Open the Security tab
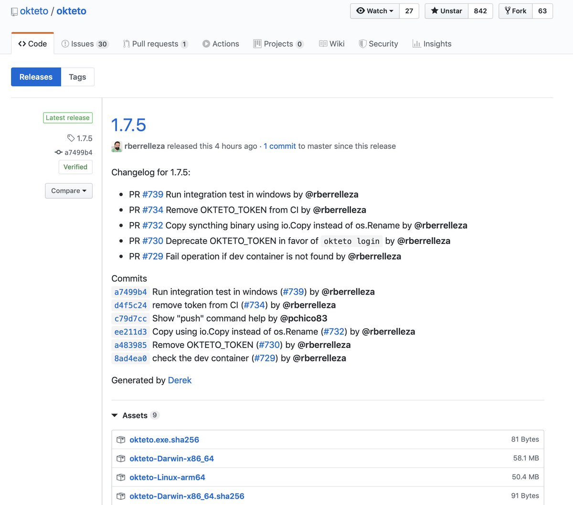 click(x=378, y=44)
